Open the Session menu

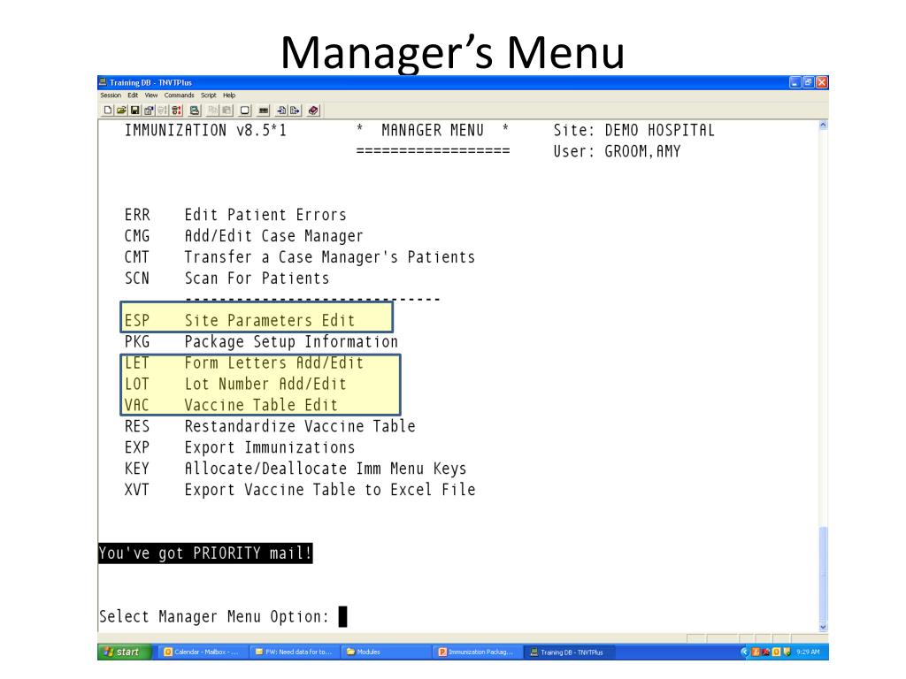click(x=111, y=95)
